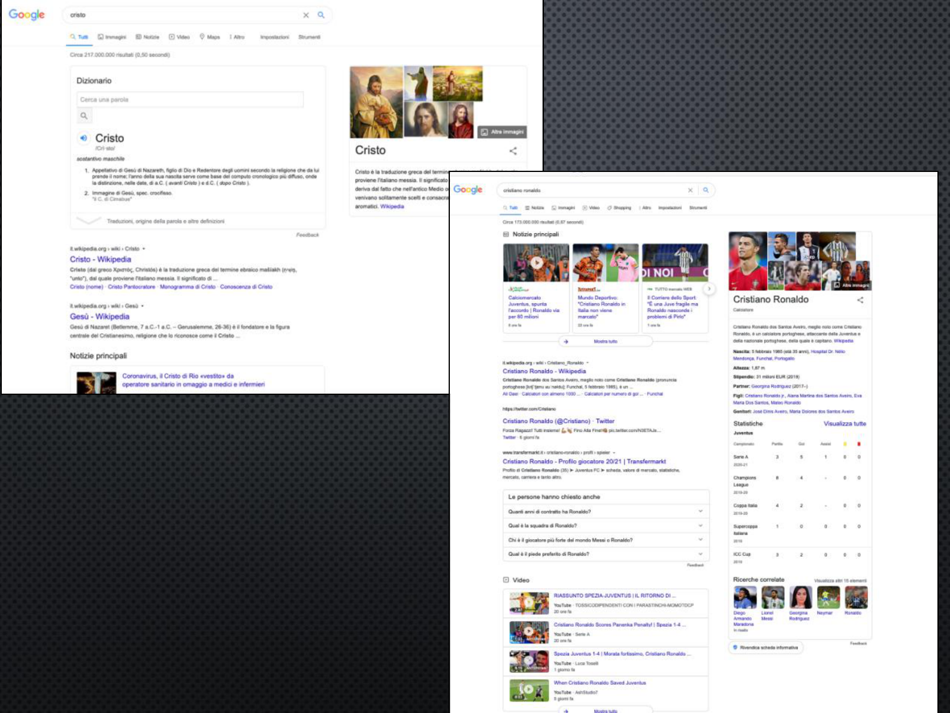This screenshot has width=950, height=713.
Task: Open 'When Cristiano Ronaldo Saved Juventus' video
Action: pyautogui.click(x=600, y=683)
